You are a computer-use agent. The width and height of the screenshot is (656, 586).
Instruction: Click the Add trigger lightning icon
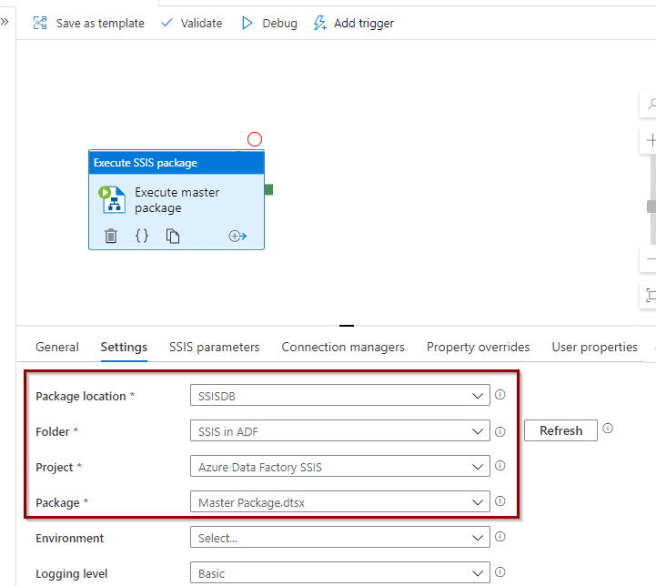coord(320,23)
